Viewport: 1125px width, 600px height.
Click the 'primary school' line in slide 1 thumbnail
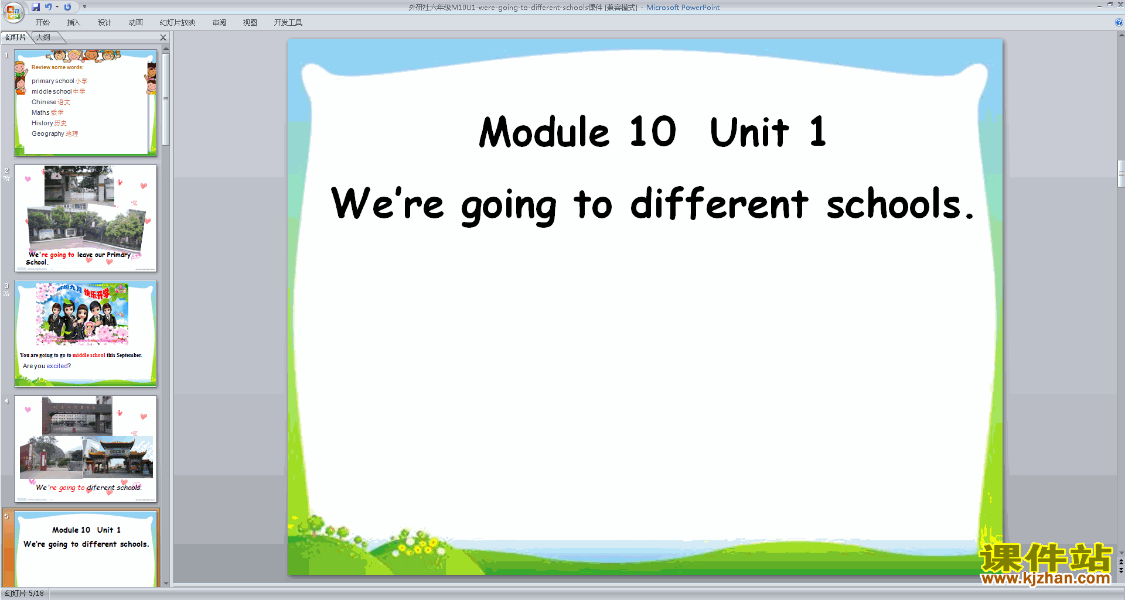point(59,81)
